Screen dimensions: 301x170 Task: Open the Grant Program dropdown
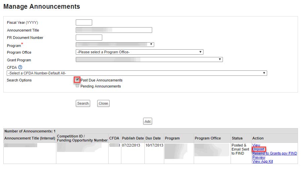click(x=149, y=59)
